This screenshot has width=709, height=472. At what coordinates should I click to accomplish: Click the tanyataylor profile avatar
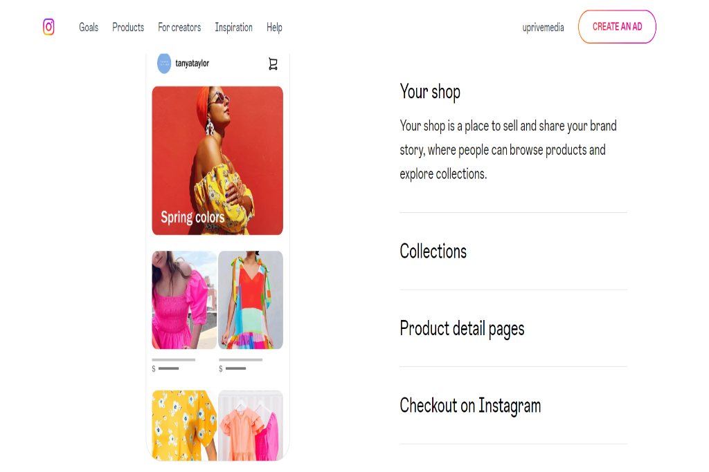tap(164, 64)
